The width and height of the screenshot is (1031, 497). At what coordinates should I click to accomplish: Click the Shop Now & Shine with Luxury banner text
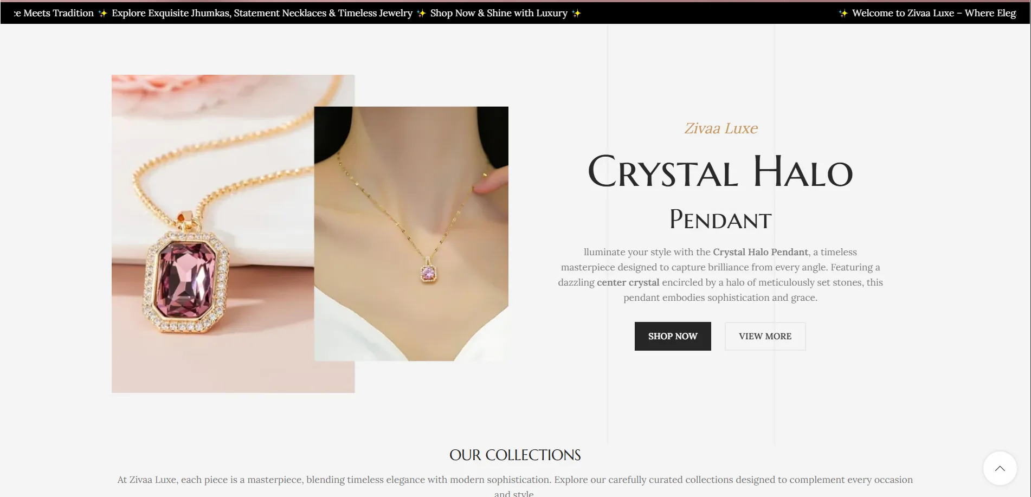pos(499,13)
